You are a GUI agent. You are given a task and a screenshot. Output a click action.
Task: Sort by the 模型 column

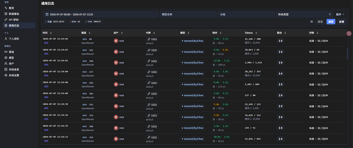click(x=185, y=33)
